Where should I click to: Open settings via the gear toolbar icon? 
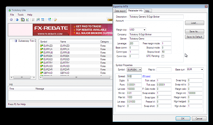(x=11, y=20)
